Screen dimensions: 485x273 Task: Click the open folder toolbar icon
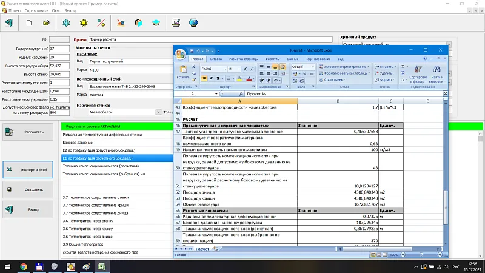(x=46, y=23)
